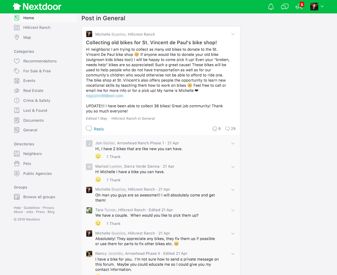
Task: Click the Hillcrest Ranch grid icon
Action: click(17, 27)
